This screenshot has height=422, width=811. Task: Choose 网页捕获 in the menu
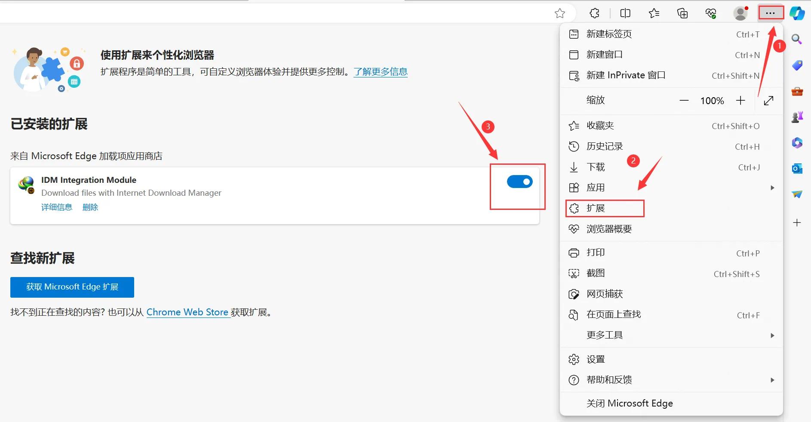(671, 294)
